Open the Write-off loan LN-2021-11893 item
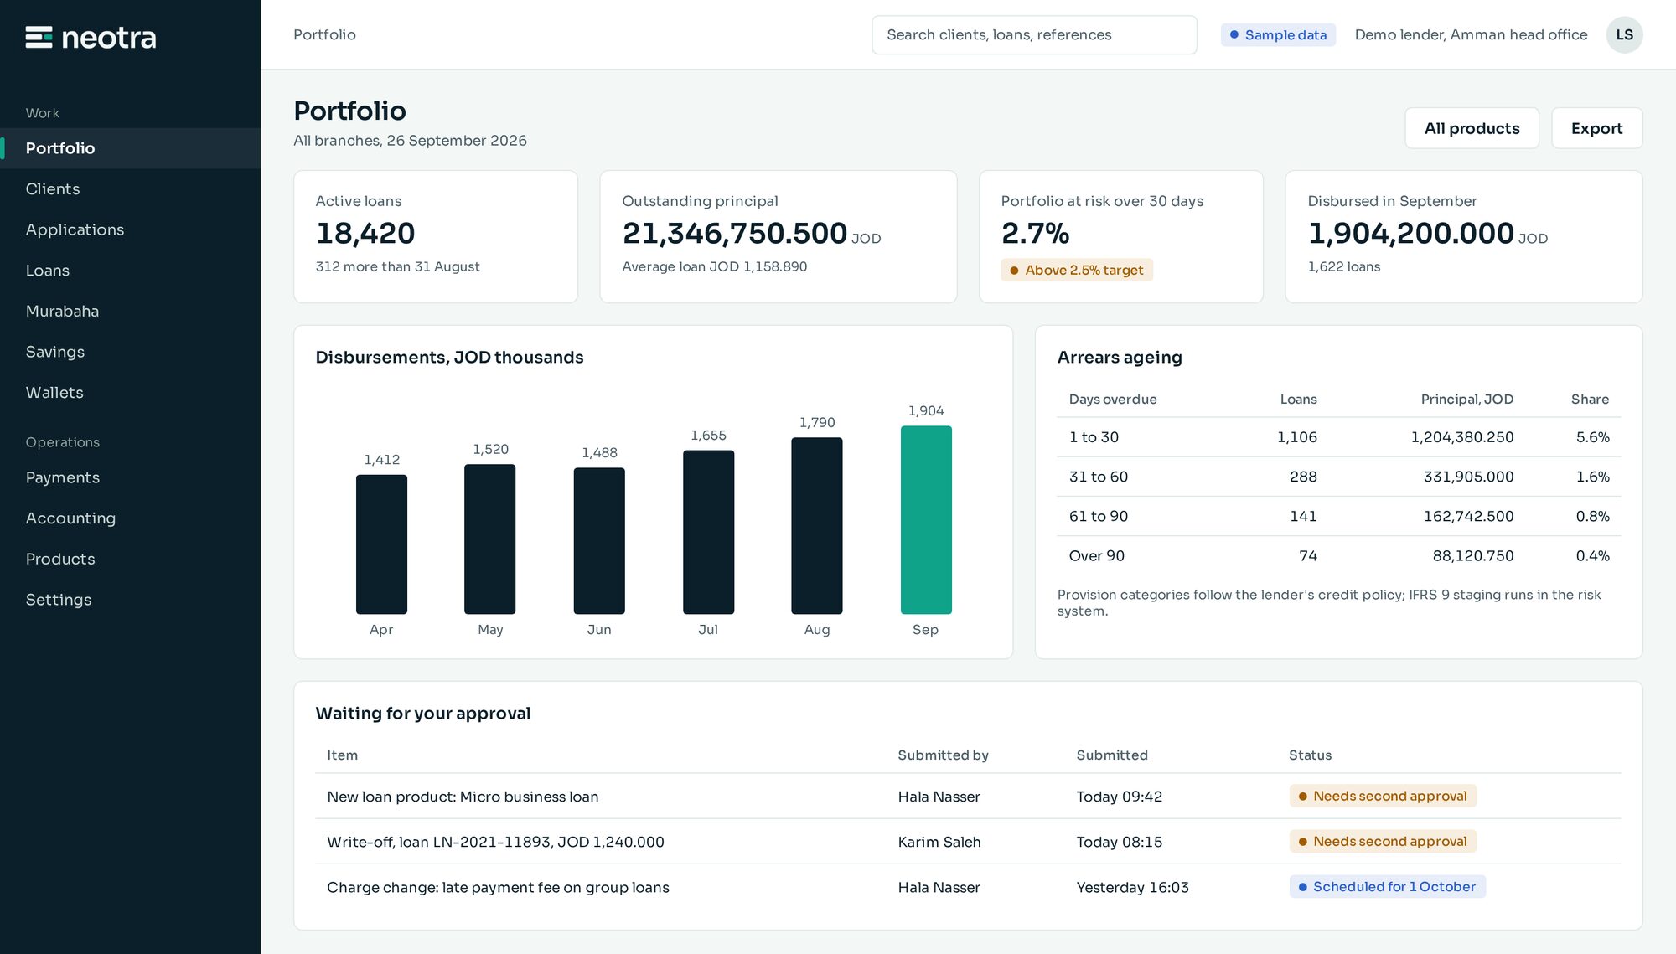The image size is (1676, 954). (x=968, y=842)
